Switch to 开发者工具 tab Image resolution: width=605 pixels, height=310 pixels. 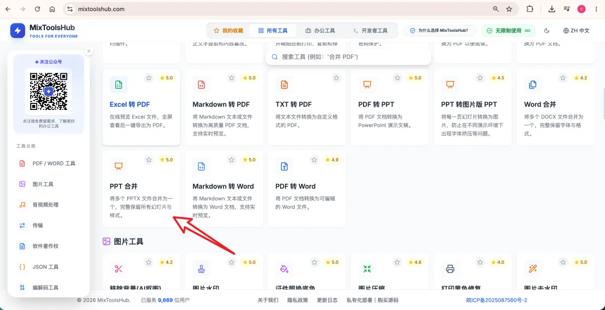pyautogui.click(x=370, y=31)
